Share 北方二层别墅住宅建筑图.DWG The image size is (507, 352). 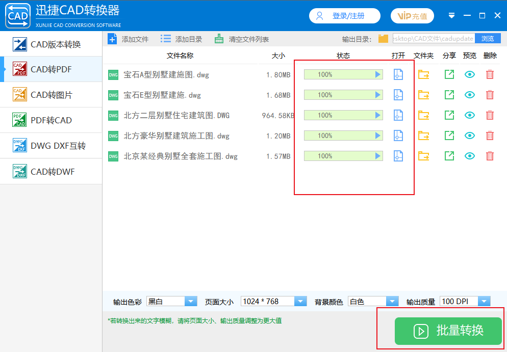click(x=449, y=115)
